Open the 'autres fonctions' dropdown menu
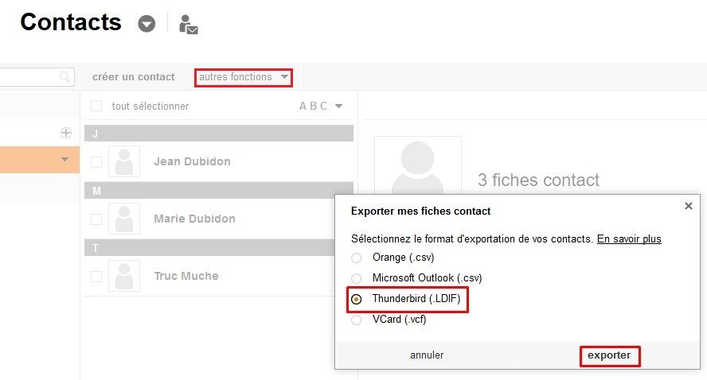 point(244,77)
